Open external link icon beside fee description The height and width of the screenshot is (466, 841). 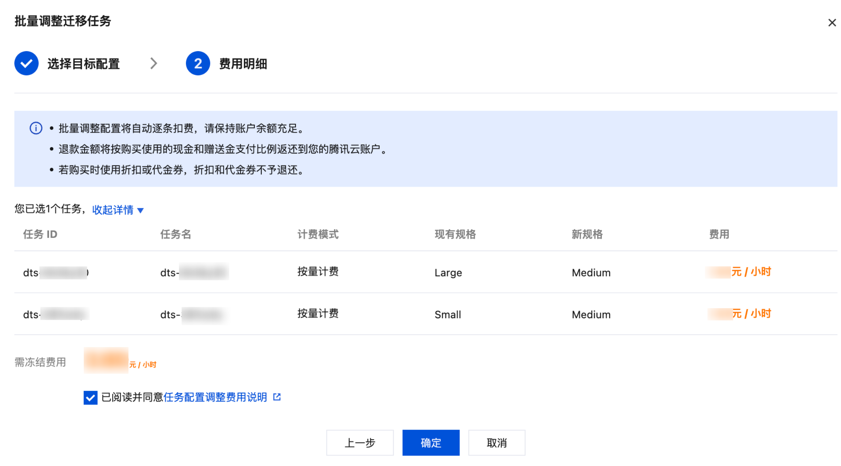tap(277, 397)
